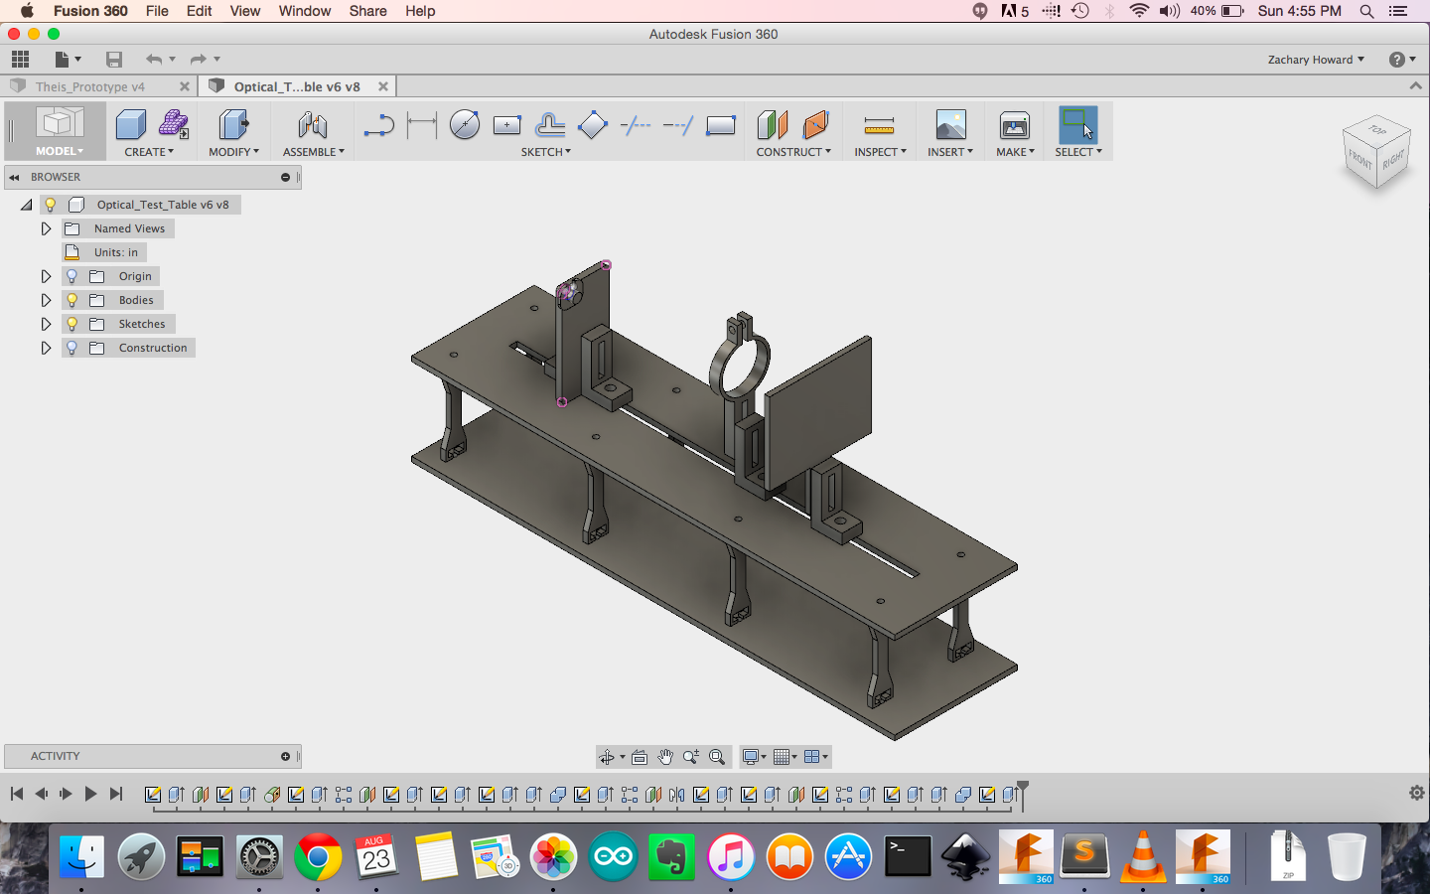Open the Grid and Snaps dropdown
Viewport: 1430px width, 894px height.
pyautogui.click(x=784, y=756)
